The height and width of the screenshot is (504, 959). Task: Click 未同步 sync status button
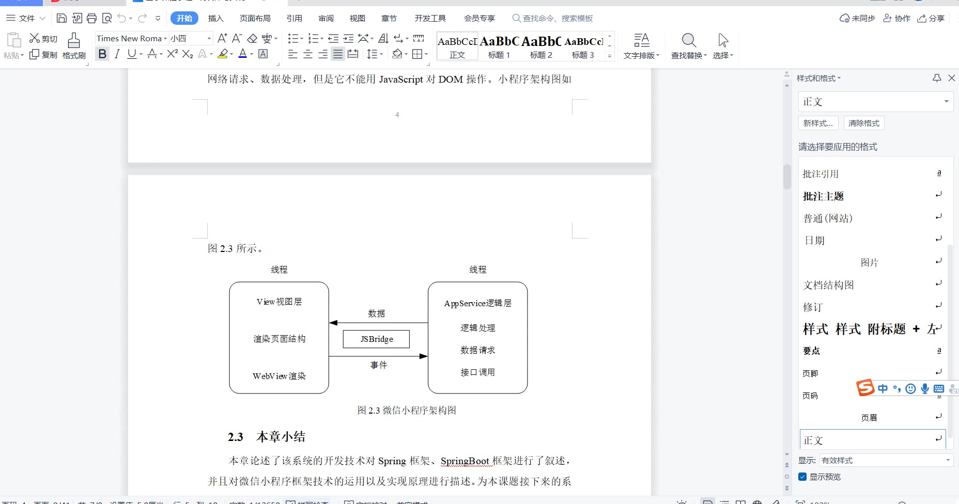(857, 19)
